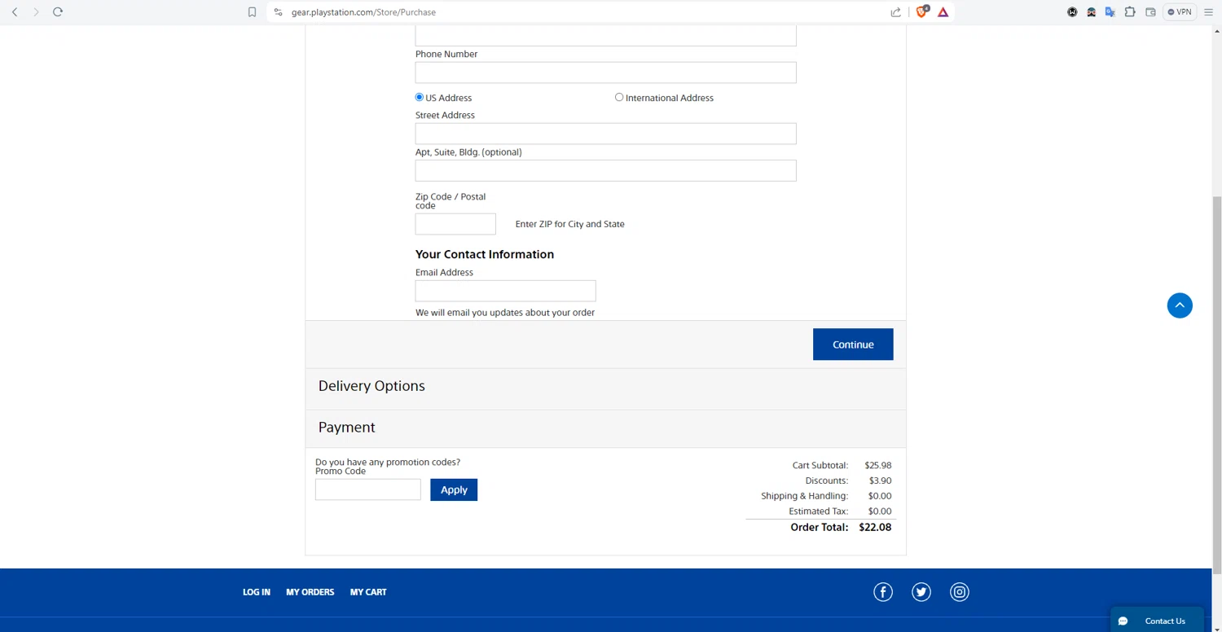Screen dimensions: 1222x632
Task: Open the masked face extension icon
Action: tap(1091, 12)
